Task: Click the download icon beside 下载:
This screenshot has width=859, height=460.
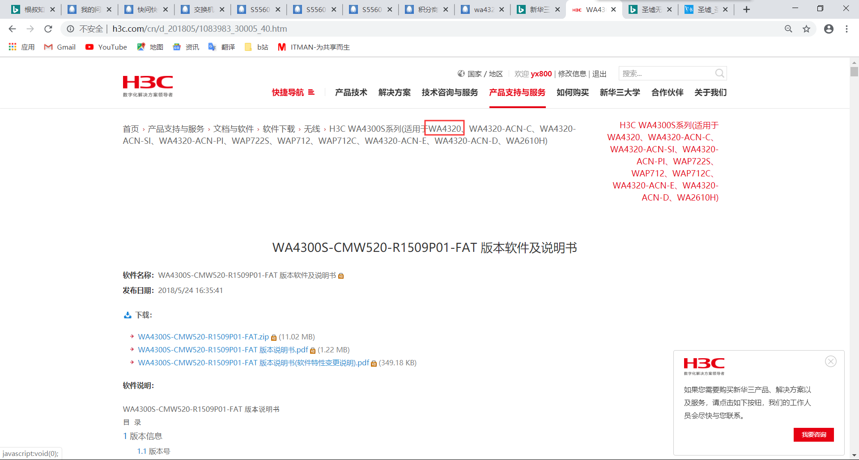Action: tap(128, 315)
